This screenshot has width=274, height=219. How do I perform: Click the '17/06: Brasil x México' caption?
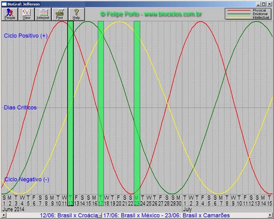(131, 215)
